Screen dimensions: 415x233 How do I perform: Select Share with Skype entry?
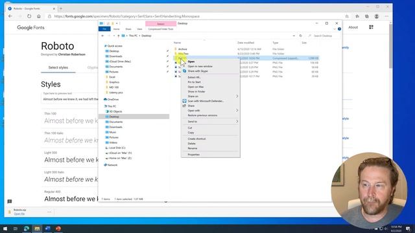point(198,71)
